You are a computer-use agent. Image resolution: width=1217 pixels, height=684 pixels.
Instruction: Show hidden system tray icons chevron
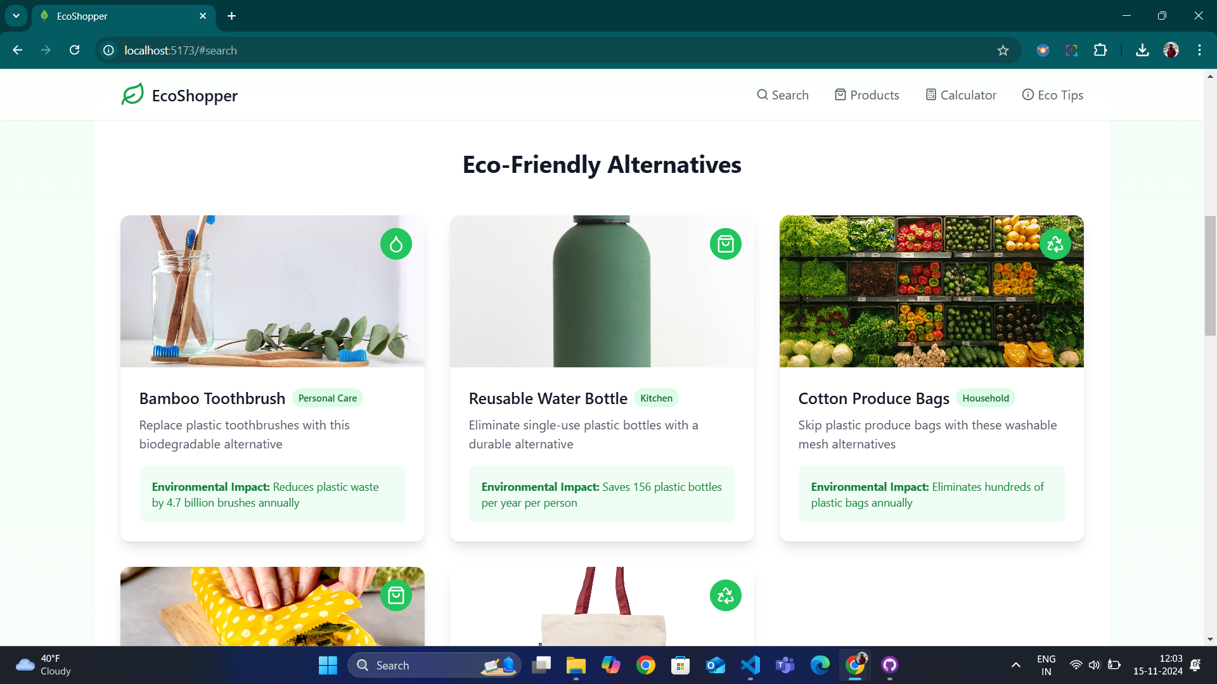1016,665
